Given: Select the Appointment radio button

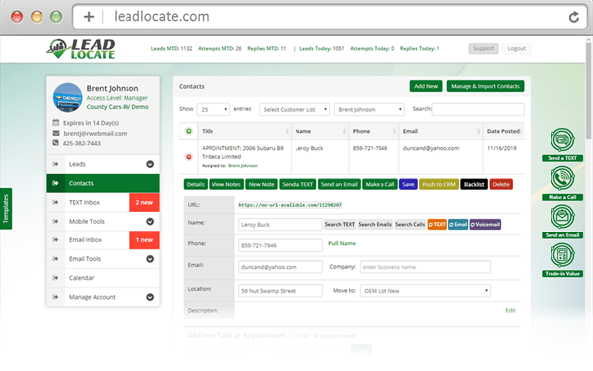Looking at the screenshot, I should [316, 336].
